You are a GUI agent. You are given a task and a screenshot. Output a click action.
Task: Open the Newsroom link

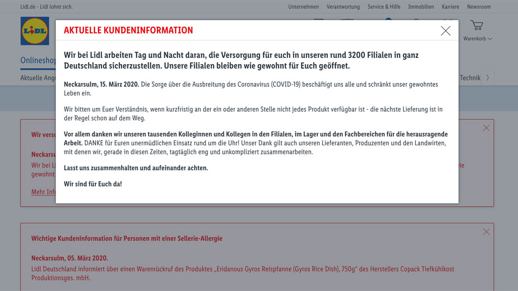pyautogui.click(x=479, y=7)
